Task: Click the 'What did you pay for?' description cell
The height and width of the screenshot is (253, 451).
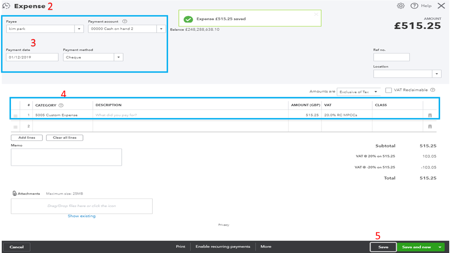Action: 191,115
